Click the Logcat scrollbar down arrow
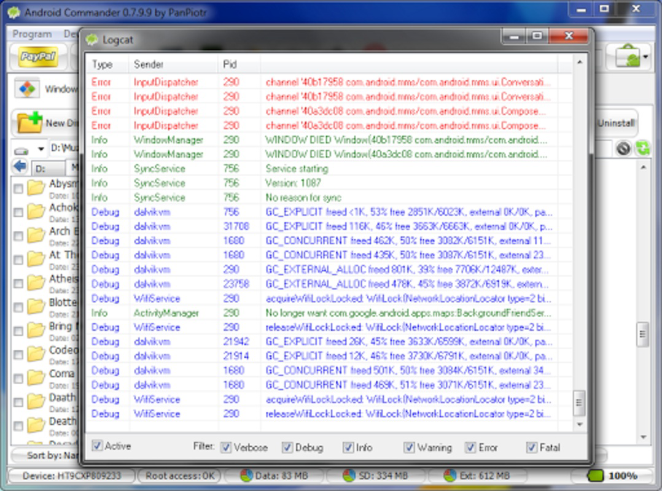The width and height of the screenshot is (662, 491). (580, 425)
